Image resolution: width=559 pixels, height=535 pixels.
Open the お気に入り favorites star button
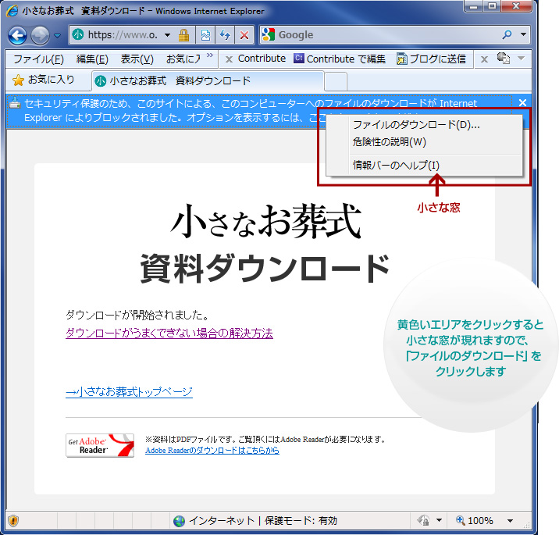(x=44, y=80)
